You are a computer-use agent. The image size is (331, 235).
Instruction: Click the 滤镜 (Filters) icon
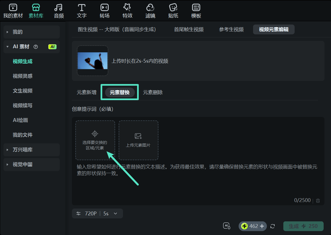coord(150,10)
